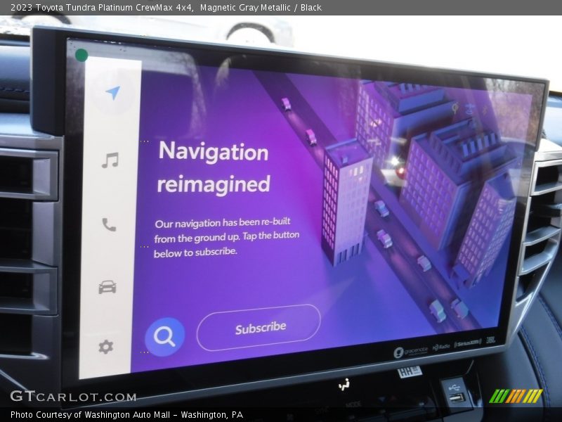
Task: Click the 'Washington Auto Mall' photo credit text
Action: 127,415
